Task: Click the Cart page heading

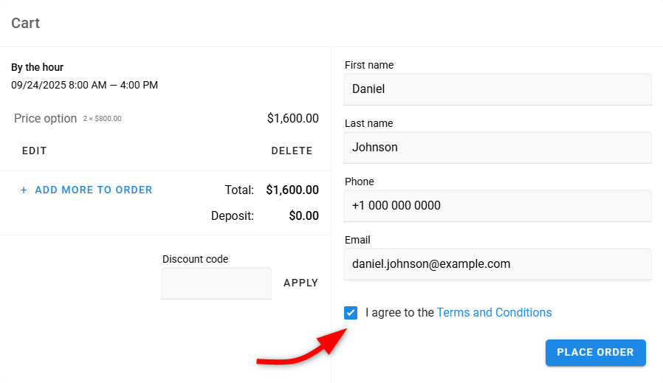Action: click(x=25, y=23)
